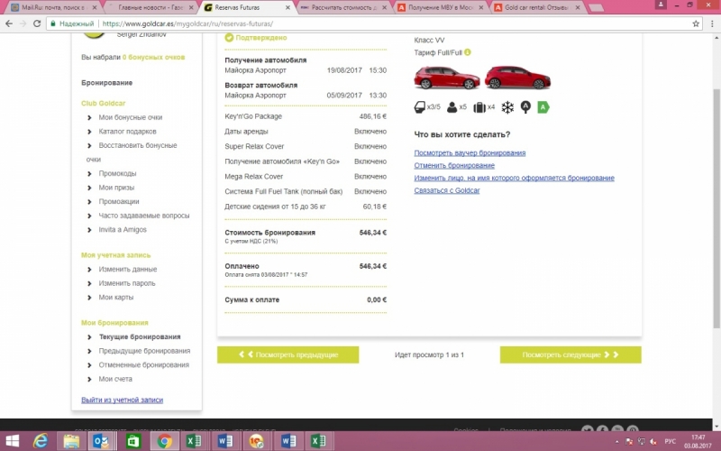Click the car doors icon
The width and height of the screenshot is (721, 451).
tap(420, 107)
